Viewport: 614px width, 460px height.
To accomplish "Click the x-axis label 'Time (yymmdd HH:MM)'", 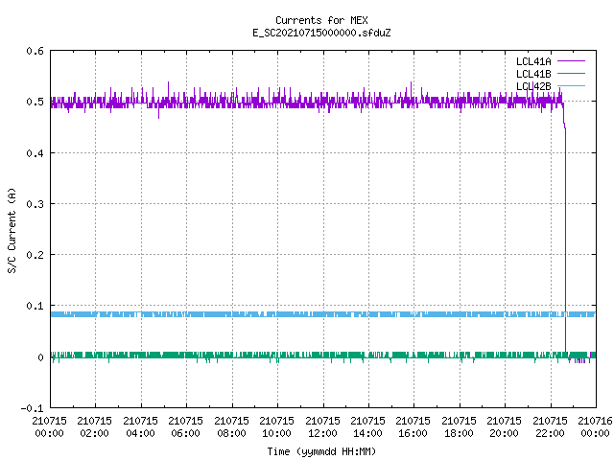I will tap(321, 451).
